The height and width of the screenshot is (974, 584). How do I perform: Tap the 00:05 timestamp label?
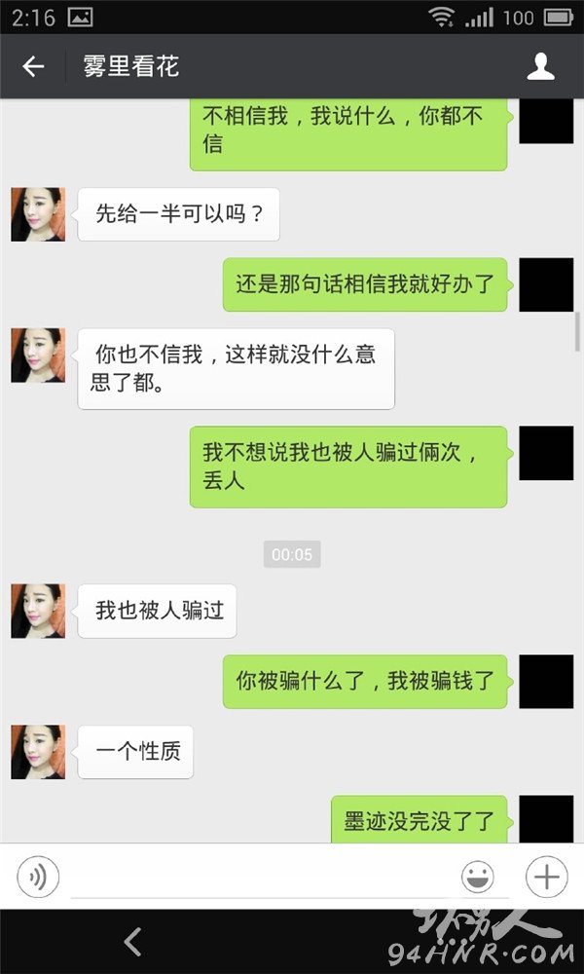coord(292,554)
